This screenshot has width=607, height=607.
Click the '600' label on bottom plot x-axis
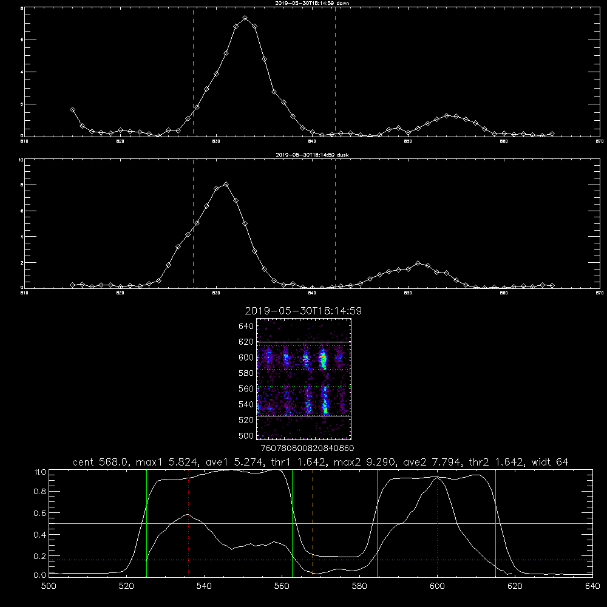pyautogui.click(x=437, y=586)
